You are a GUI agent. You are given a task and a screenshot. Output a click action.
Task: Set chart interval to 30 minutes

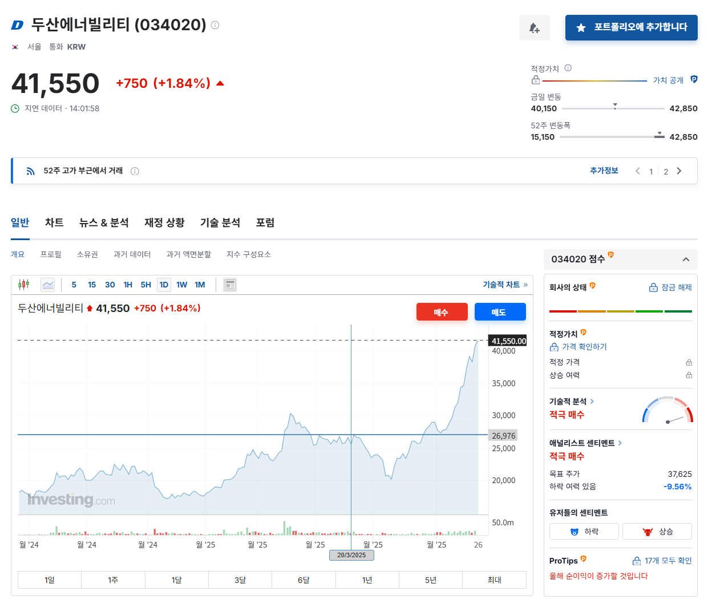(x=110, y=285)
